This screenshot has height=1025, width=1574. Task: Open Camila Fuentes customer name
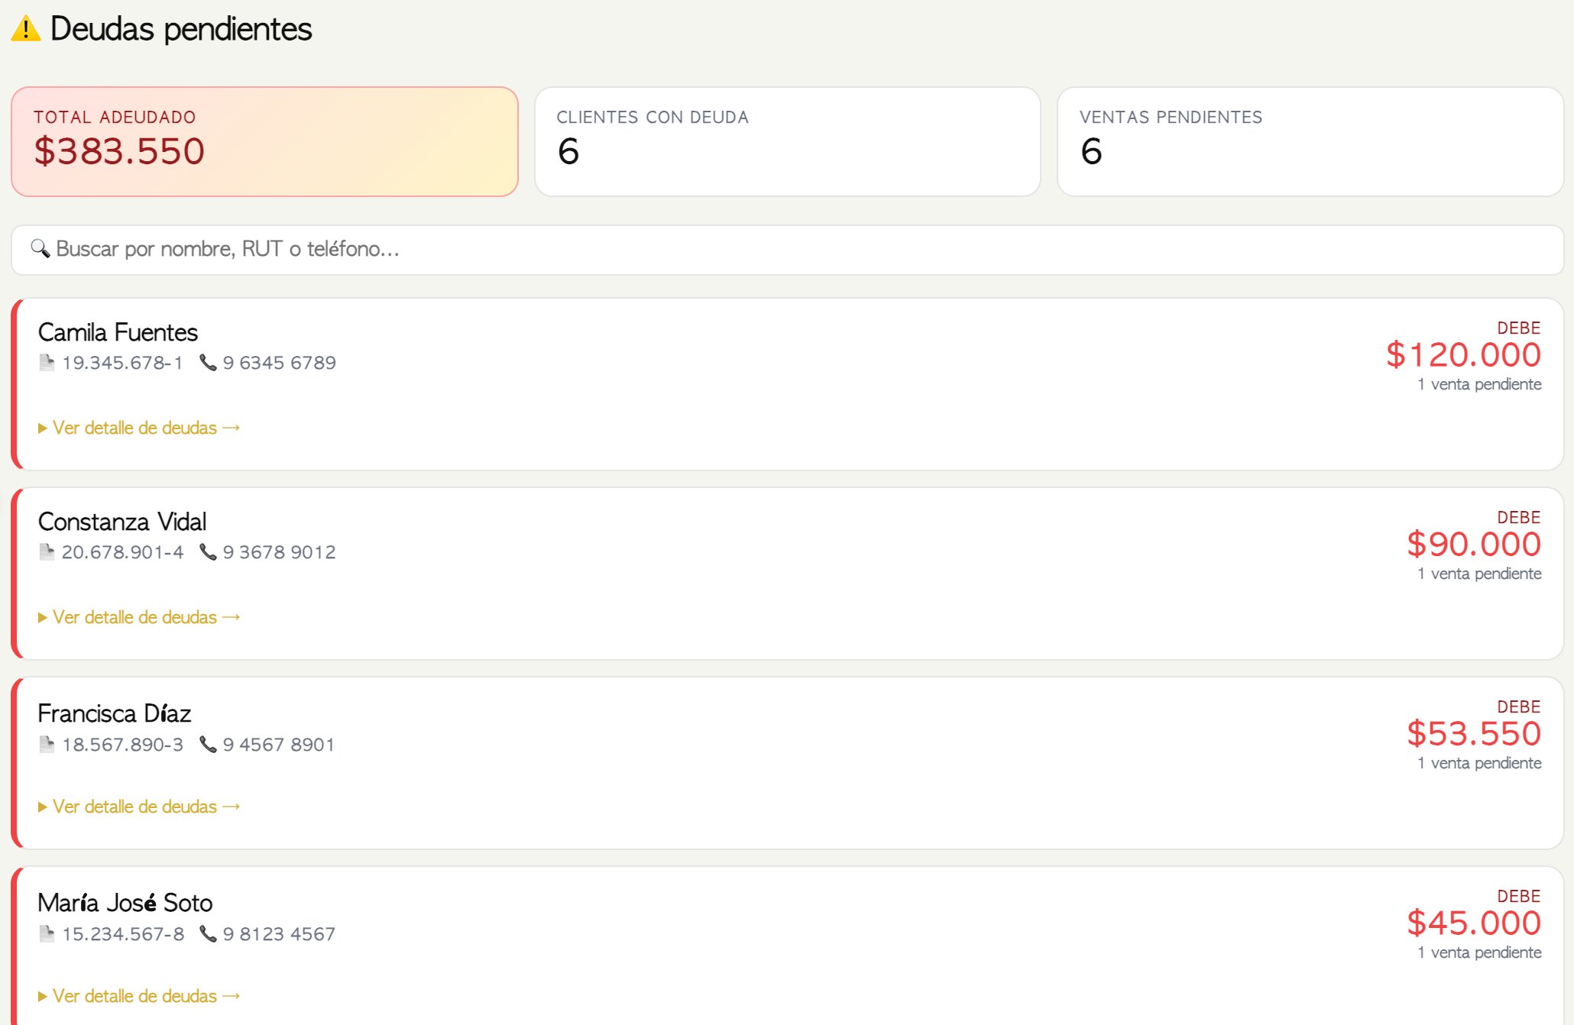click(118, 332)
